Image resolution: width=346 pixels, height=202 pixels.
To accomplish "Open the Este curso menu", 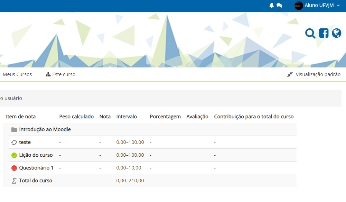I will coord(64,74).
